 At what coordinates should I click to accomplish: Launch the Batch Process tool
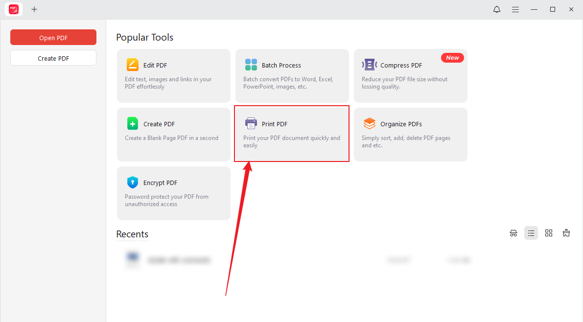pyautogui.click(x=292, y=75)
